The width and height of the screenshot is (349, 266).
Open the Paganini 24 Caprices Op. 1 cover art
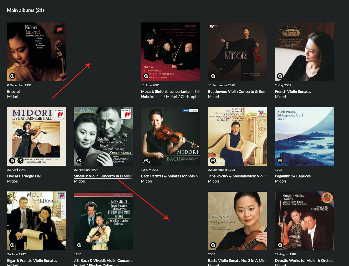point(304,136)
